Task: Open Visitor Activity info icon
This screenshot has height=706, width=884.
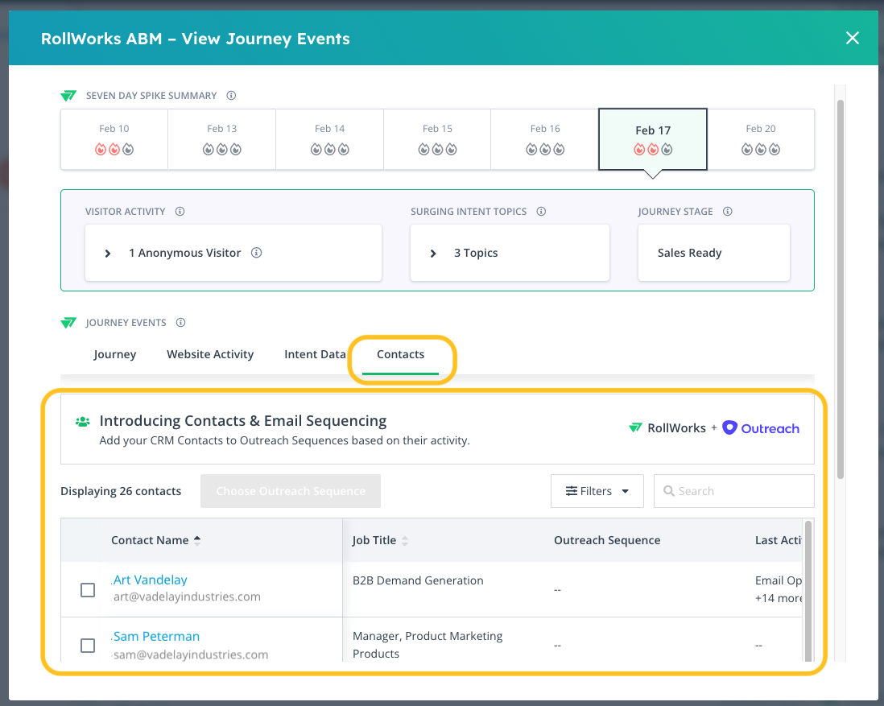Action: coord(180,212)
